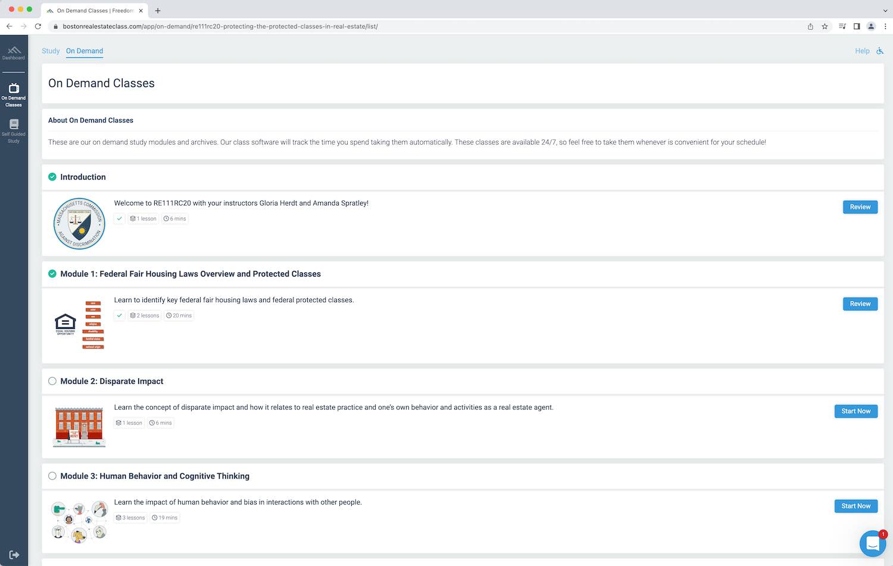The width and height of the screenshot is (893, 566).
Task: Toggle Module 3 Human Behavior completion circle
Action: click(x=52, y=476)
